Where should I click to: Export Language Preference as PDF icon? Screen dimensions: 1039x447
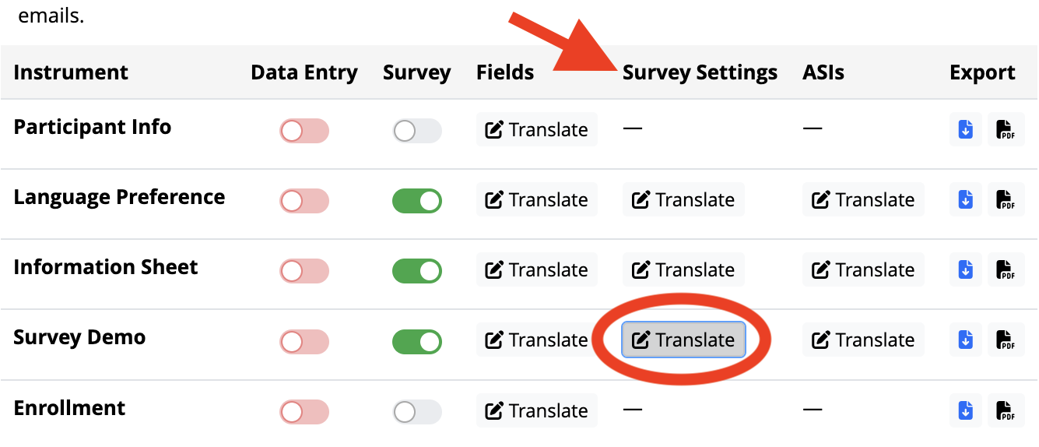coord(1006,199)
